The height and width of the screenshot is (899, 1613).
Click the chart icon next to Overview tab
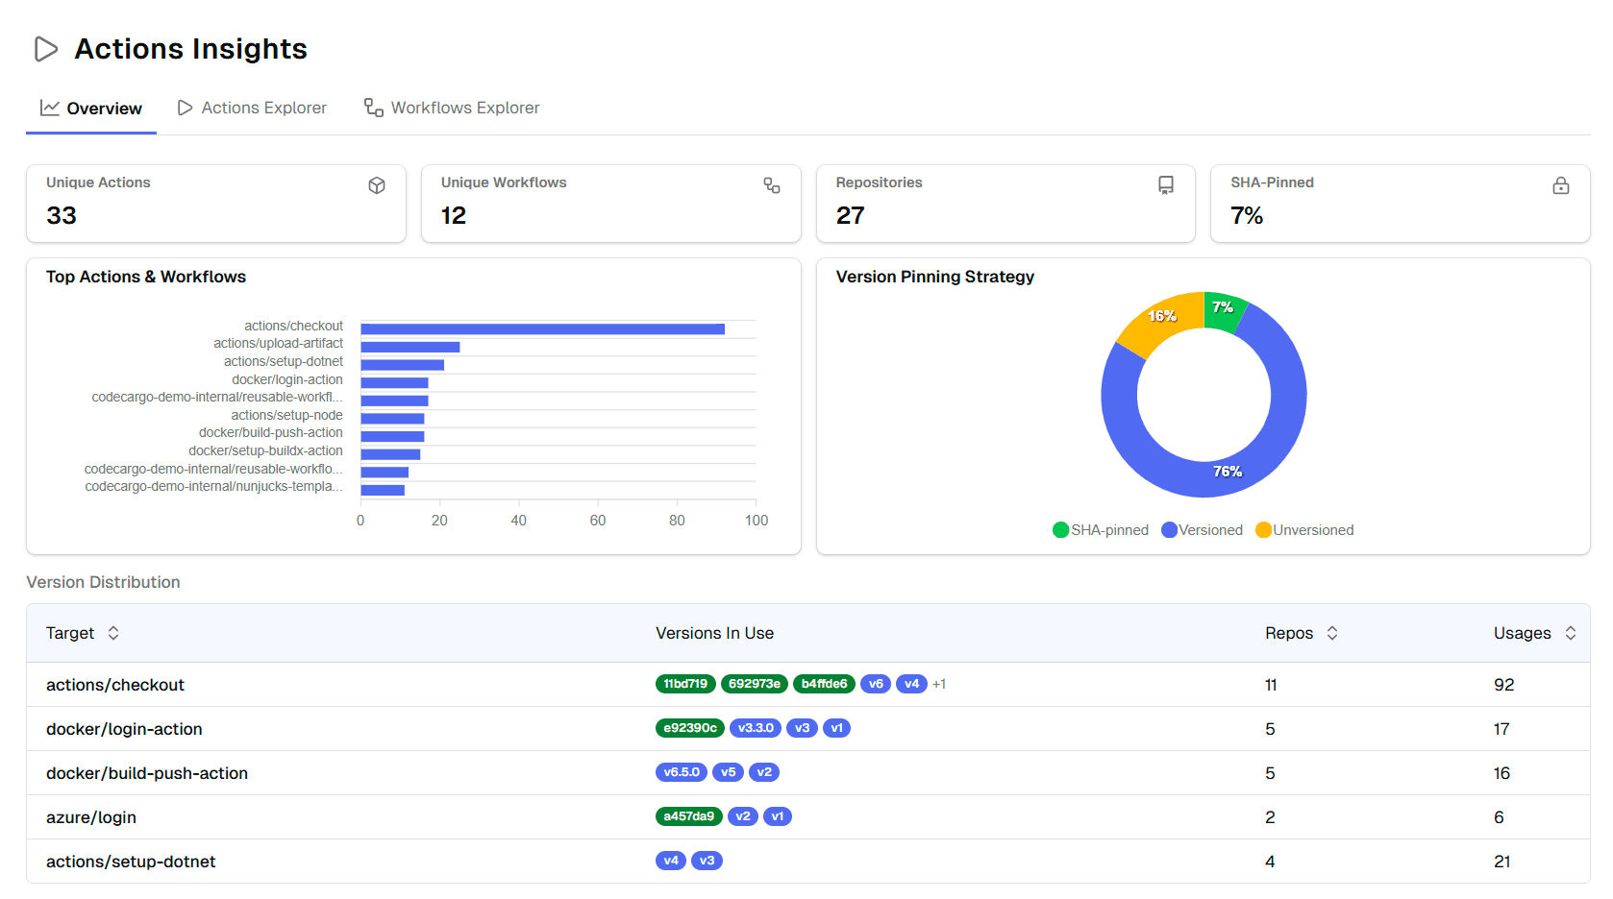tap(49, 108)
